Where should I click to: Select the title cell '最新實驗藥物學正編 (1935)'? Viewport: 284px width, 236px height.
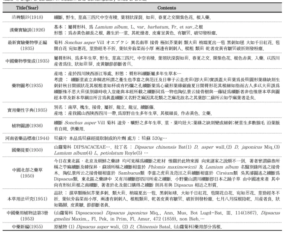pos(27,46)
